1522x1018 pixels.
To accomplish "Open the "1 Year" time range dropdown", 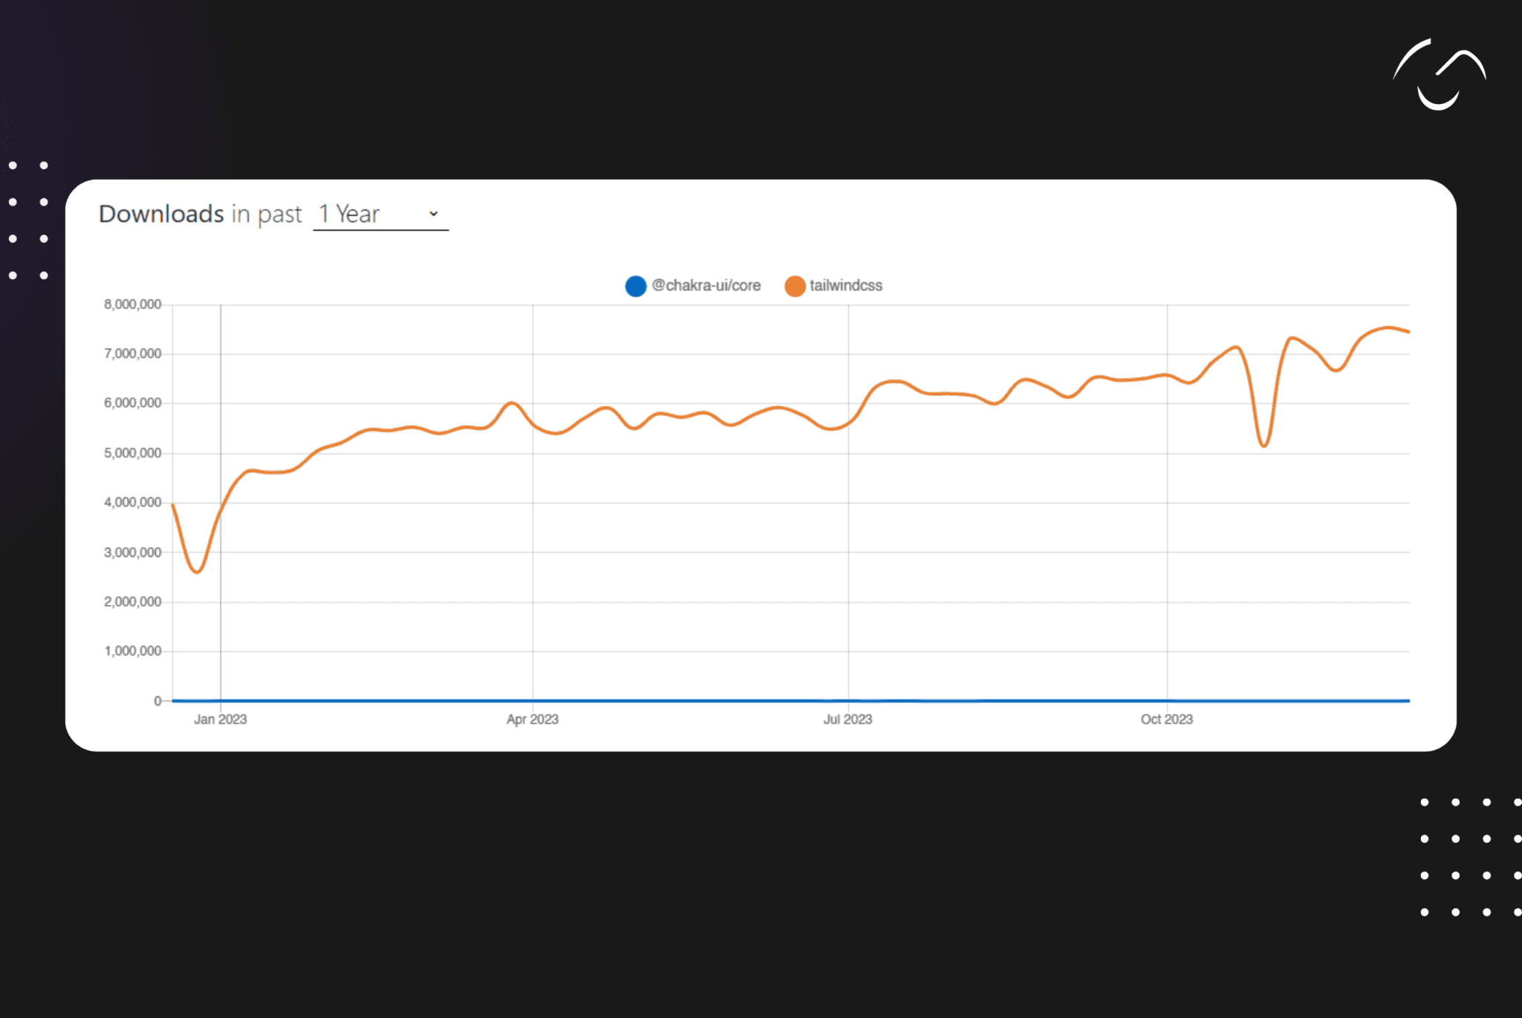I will pos(380,214).
